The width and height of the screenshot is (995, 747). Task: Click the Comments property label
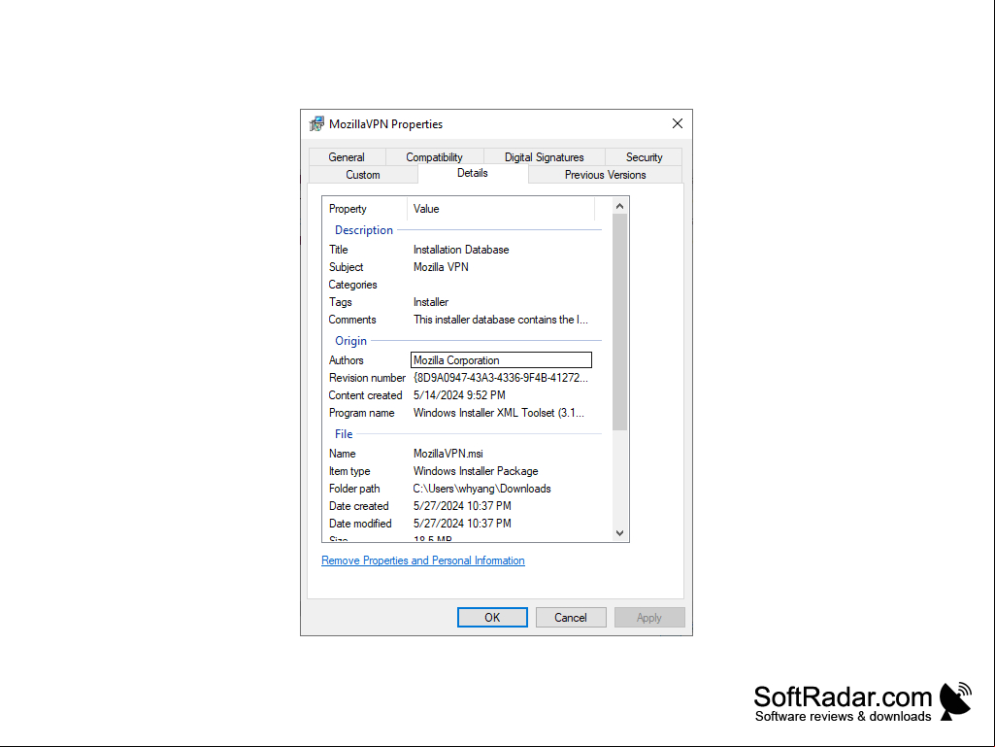tap(352, 320)
